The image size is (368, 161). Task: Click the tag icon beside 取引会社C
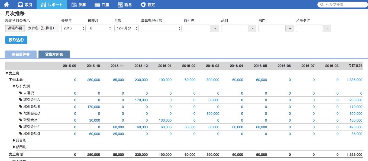[21, 113]
